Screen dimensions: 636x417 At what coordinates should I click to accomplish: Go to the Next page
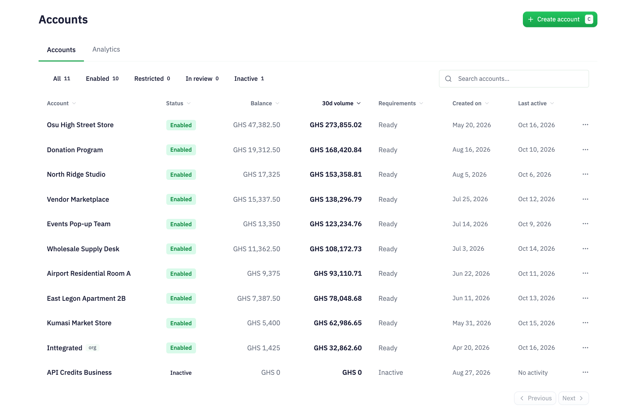573,398
